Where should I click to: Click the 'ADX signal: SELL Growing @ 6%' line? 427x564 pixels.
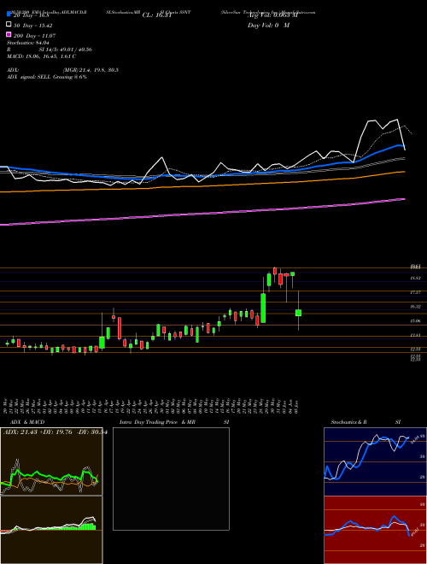click(47, 77)
